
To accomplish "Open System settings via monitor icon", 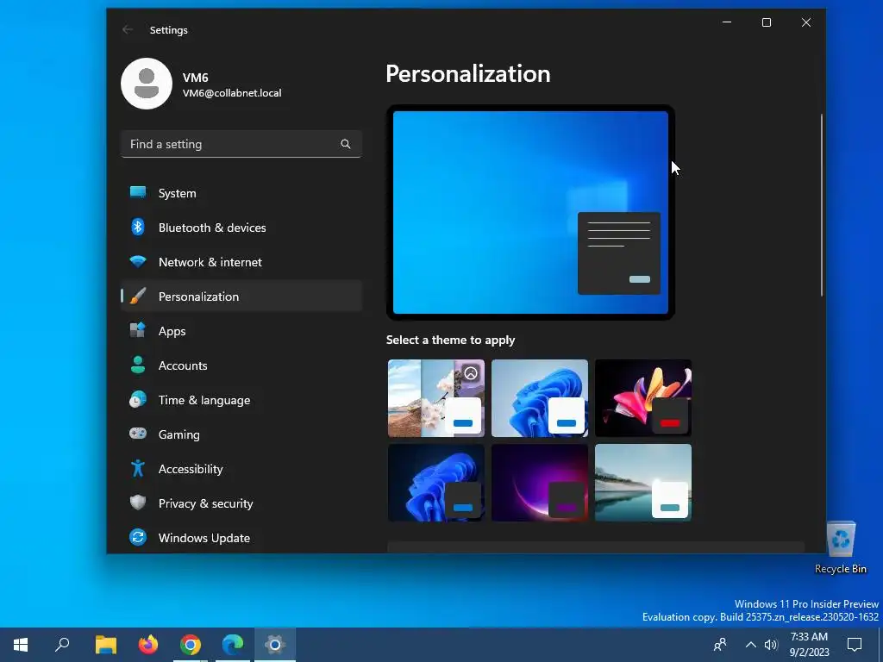I will (138, 192).
